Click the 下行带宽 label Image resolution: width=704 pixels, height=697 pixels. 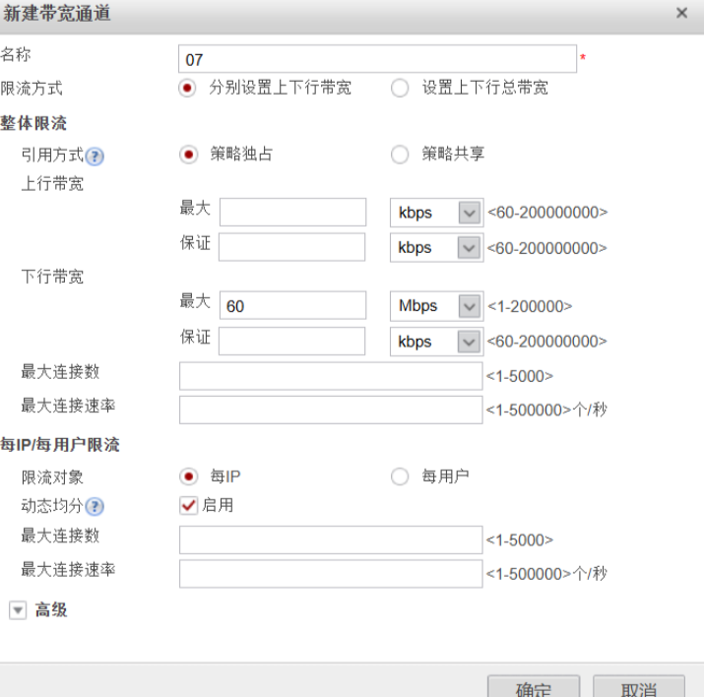52,277
